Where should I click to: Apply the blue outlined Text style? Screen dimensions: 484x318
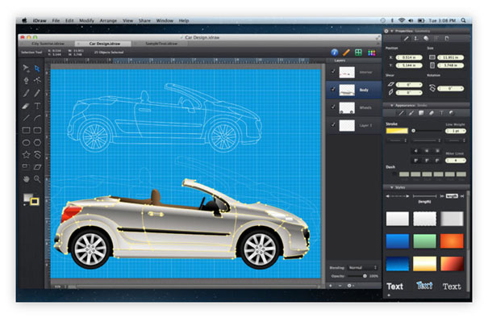[424, 286]
